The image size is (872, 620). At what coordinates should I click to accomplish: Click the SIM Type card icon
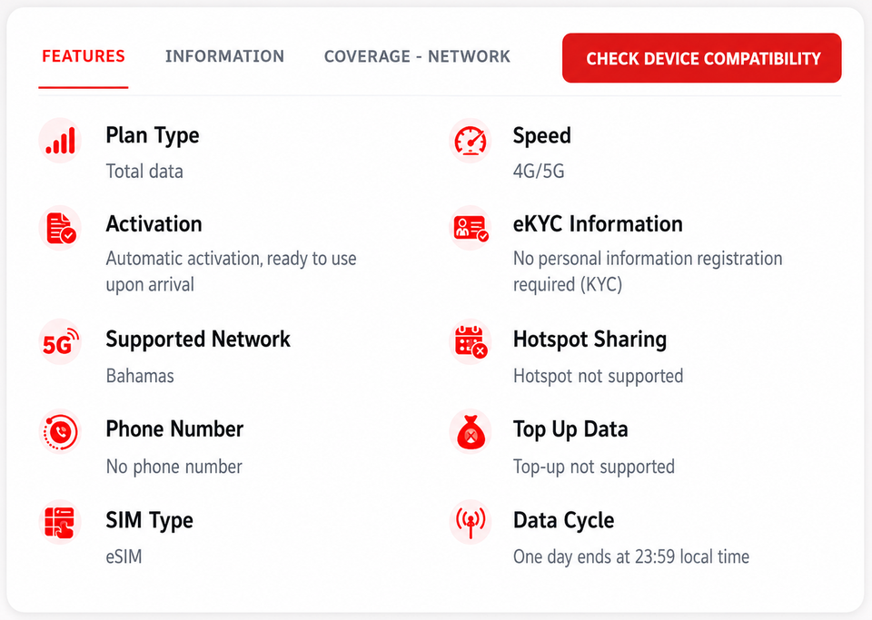(60, 522)
